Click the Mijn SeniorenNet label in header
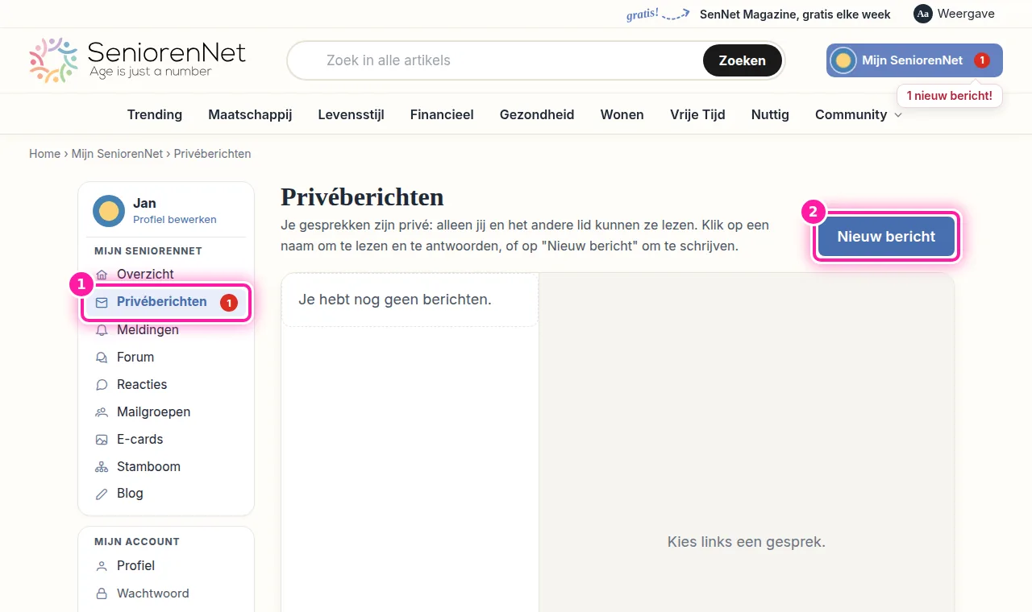This screenshot has width=1032, height=612. [912, 60]
